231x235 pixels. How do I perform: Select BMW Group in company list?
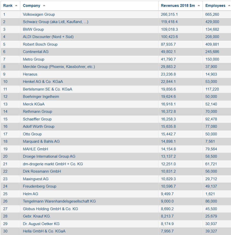33,29
